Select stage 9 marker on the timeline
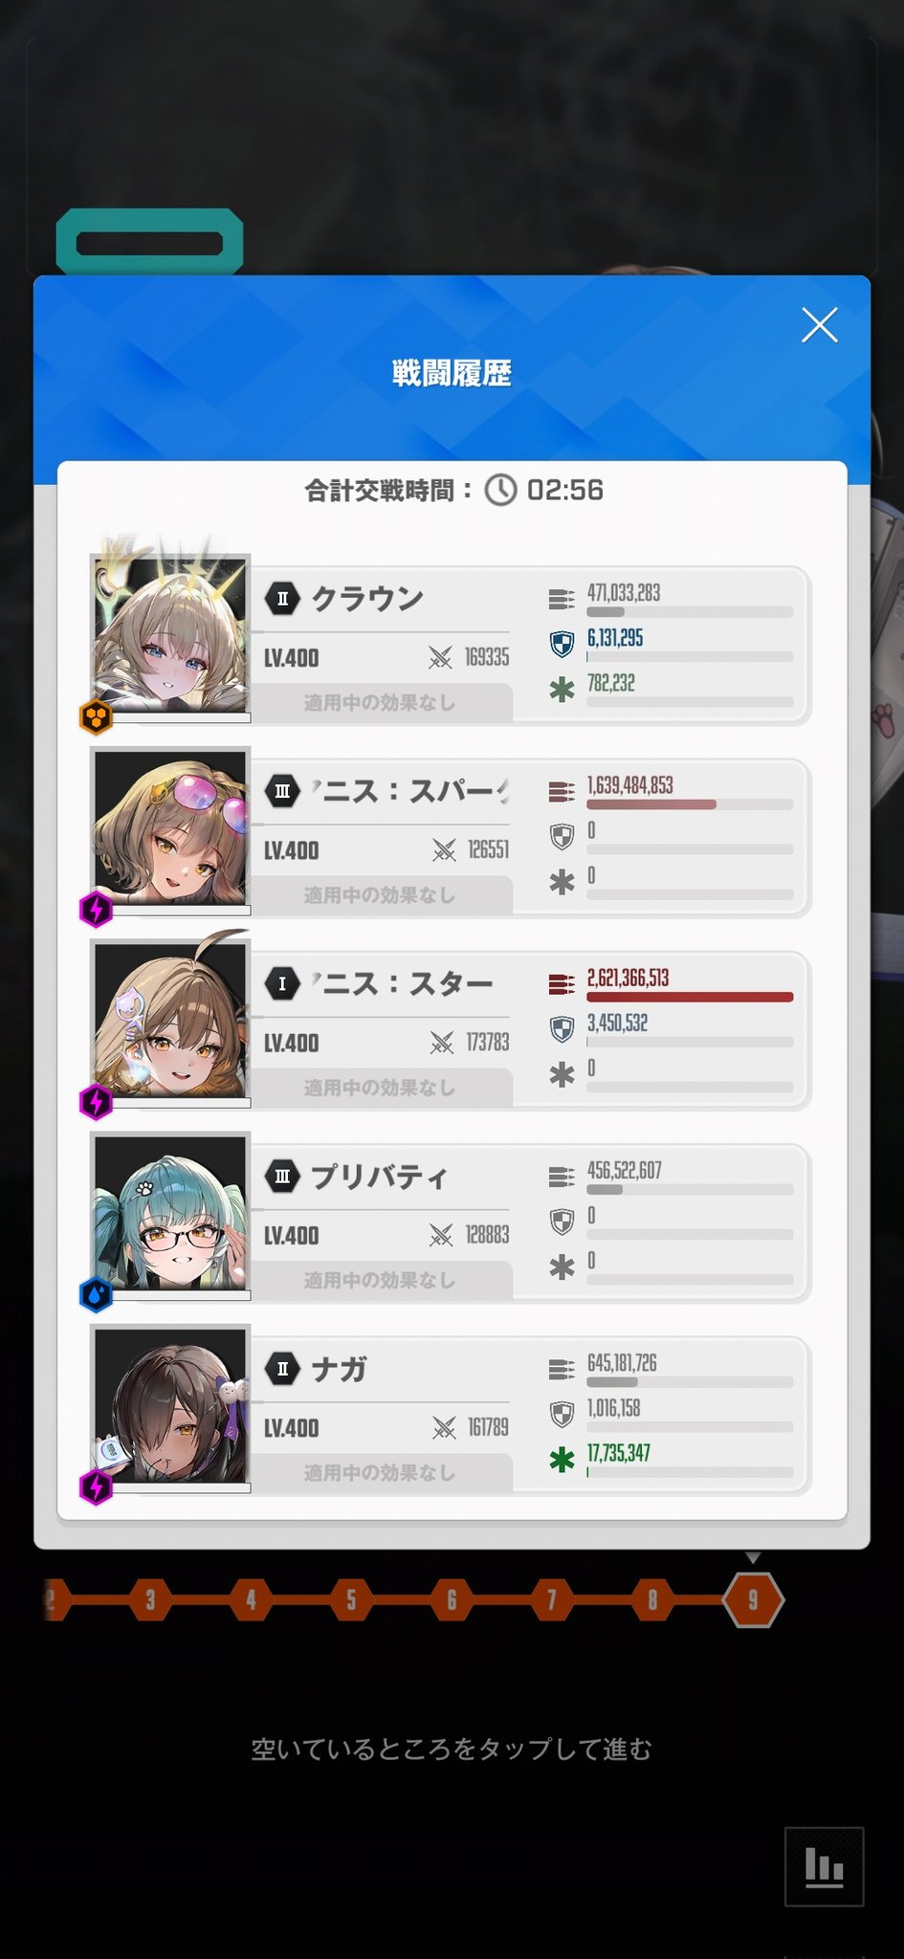The width and height of the screenshot is (904, 1959). tap(753, 1599)
